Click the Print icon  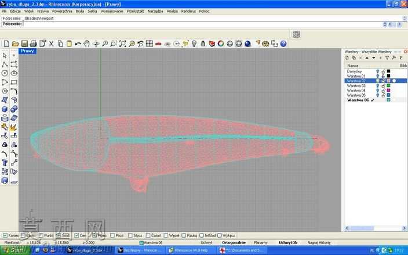coord(33,43)
